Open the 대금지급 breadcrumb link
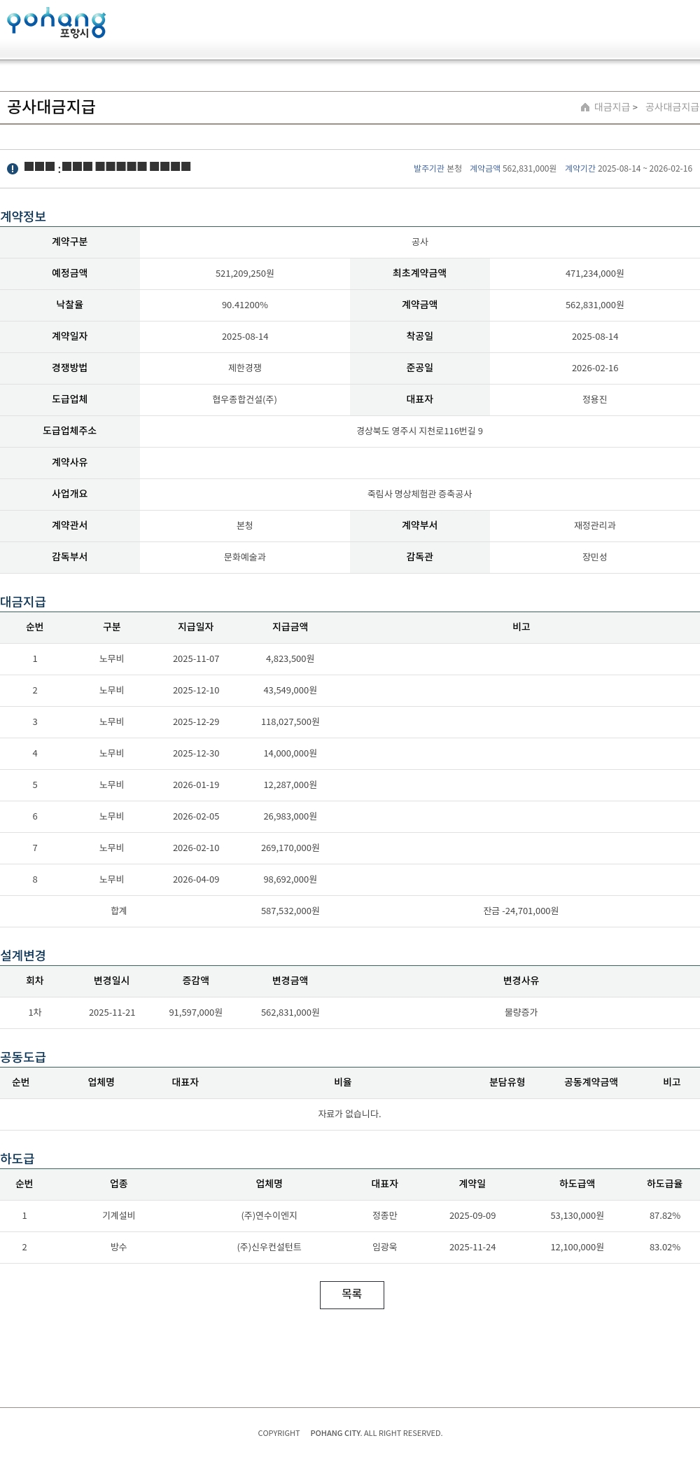The height and width of the screenshot is (1478, 700). click(x=612, y=107)
